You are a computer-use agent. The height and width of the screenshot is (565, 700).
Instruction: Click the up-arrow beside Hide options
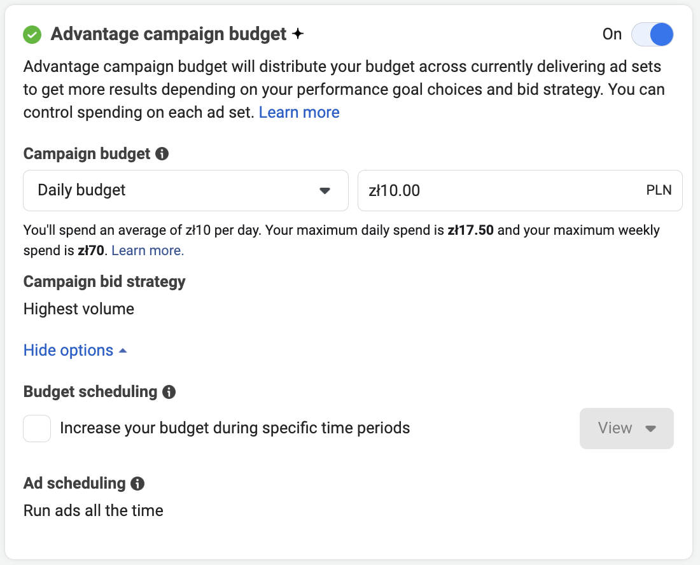(x=123, y=351)
